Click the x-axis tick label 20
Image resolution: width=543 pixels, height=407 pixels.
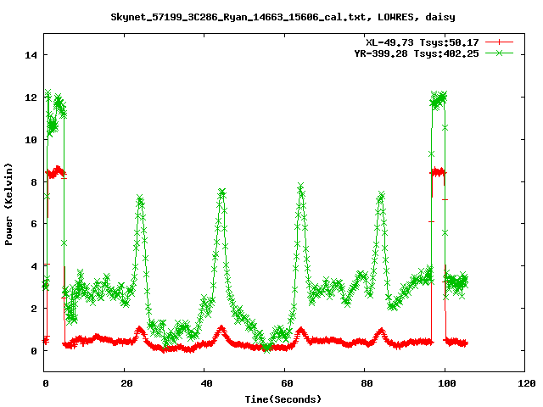(126, 383)
